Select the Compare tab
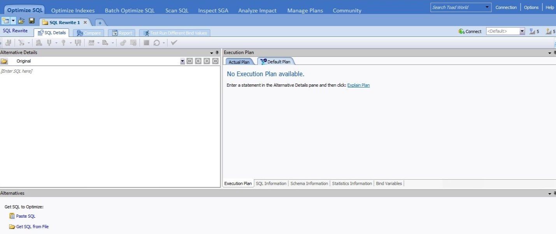The width and height of the screenshot is (556, 234). (x=89, y=33)
